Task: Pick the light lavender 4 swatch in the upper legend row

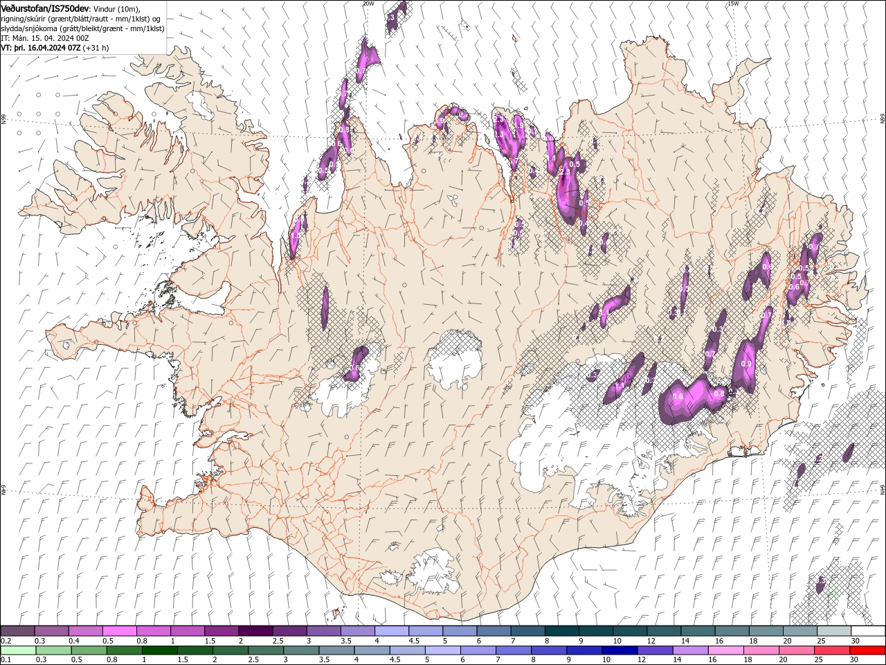Action: (x=391, y=631)
